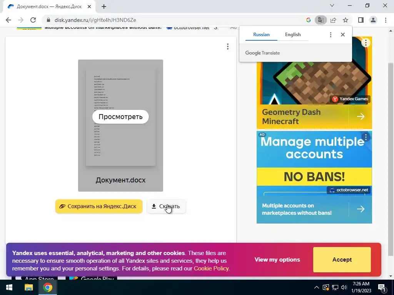Close the Google Translate popup
The image size is (394, 295).
tap(343, 35)
